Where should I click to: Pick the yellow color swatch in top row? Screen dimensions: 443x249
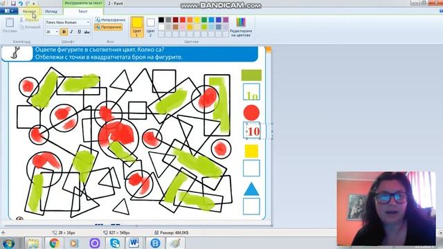pos(197,20)
